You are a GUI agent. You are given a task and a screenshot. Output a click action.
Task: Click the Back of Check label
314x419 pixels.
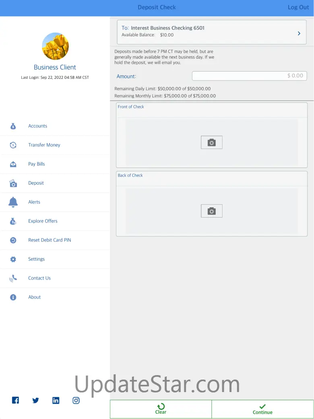click(130, 175)
